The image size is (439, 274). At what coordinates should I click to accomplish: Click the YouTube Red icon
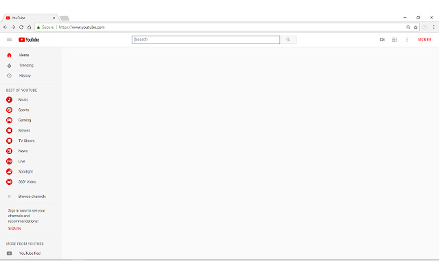(x=9, y=253)
